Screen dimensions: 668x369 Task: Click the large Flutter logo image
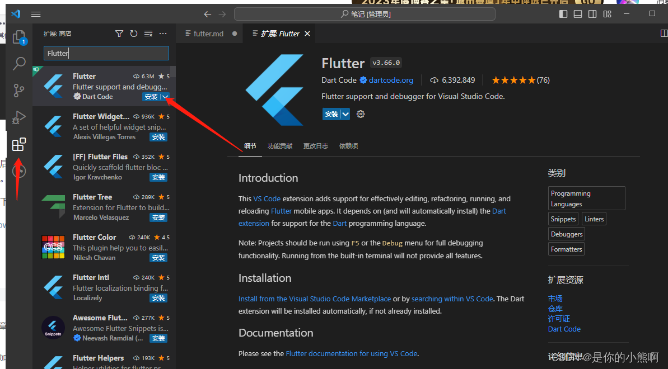click(274, 90)
